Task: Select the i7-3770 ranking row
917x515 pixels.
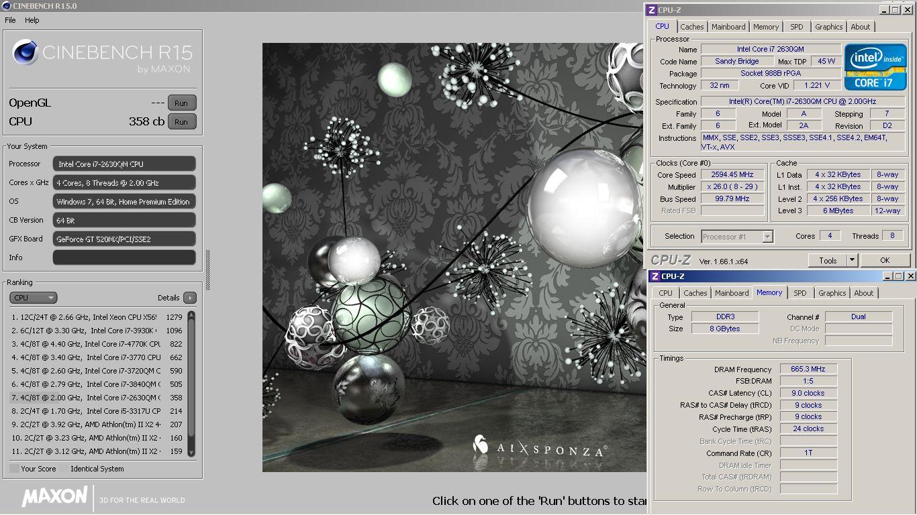Action: [97, 357]
